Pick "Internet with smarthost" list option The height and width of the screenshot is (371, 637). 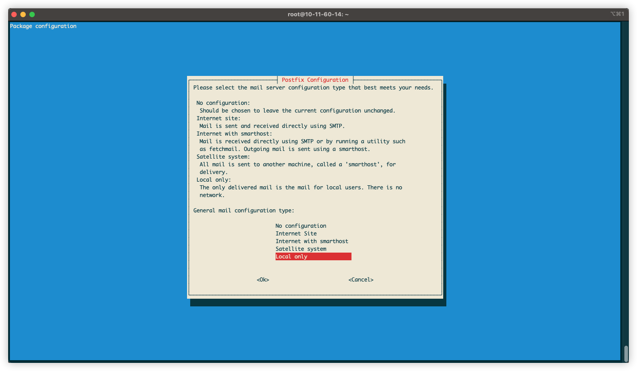point(312,241)
